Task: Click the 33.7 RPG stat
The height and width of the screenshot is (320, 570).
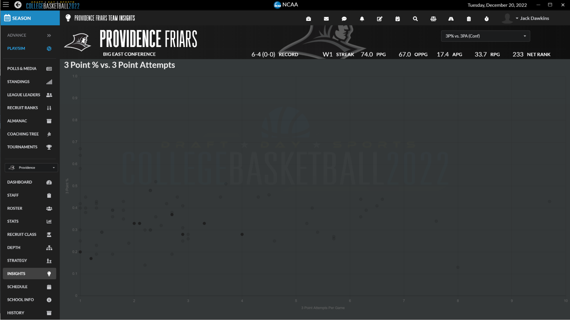Action: click(487, 54)
